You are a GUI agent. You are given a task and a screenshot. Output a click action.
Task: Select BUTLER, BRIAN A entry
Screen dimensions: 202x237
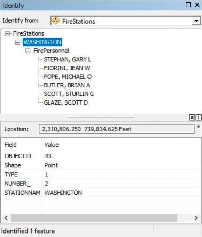pyautogui.click(x=67, y=85)
